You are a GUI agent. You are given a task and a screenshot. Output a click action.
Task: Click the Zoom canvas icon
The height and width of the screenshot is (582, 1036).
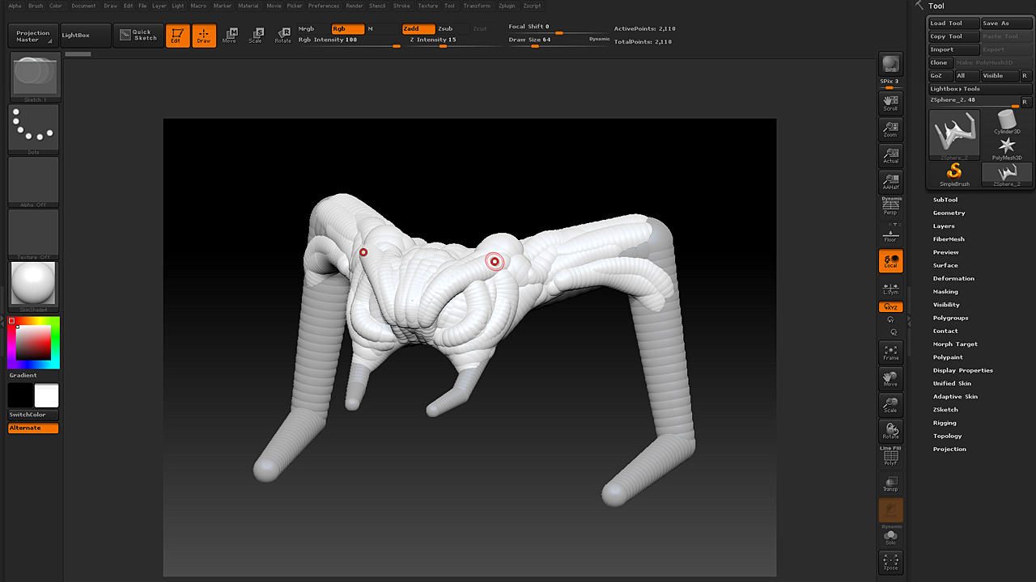coord(890,129)
